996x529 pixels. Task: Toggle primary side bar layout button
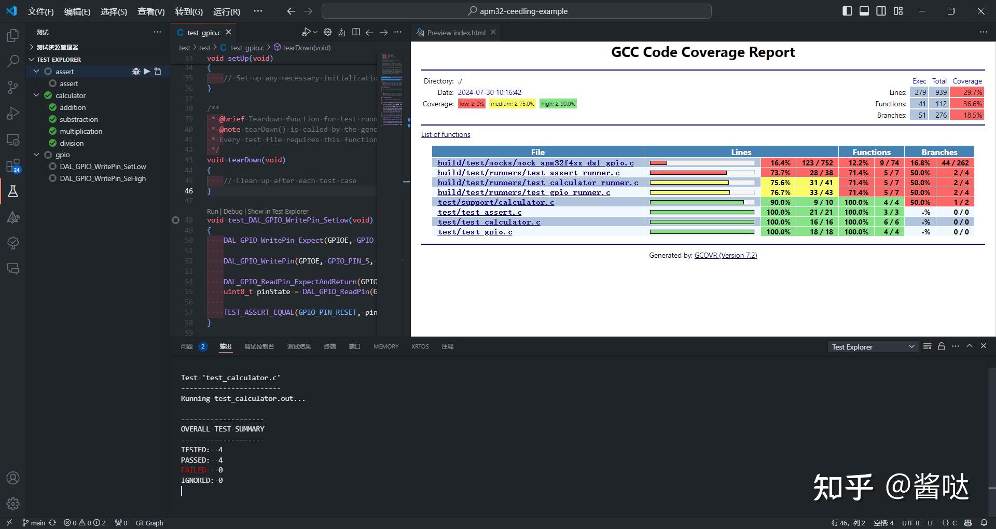click(847, 11)
